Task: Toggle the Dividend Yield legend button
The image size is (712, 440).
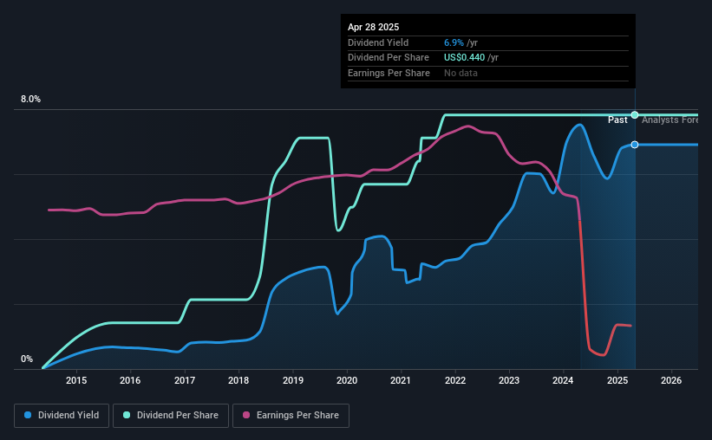Action: 62,416
